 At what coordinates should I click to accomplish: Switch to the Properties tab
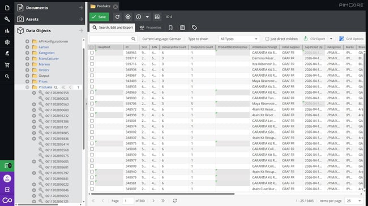click(151, 28)
